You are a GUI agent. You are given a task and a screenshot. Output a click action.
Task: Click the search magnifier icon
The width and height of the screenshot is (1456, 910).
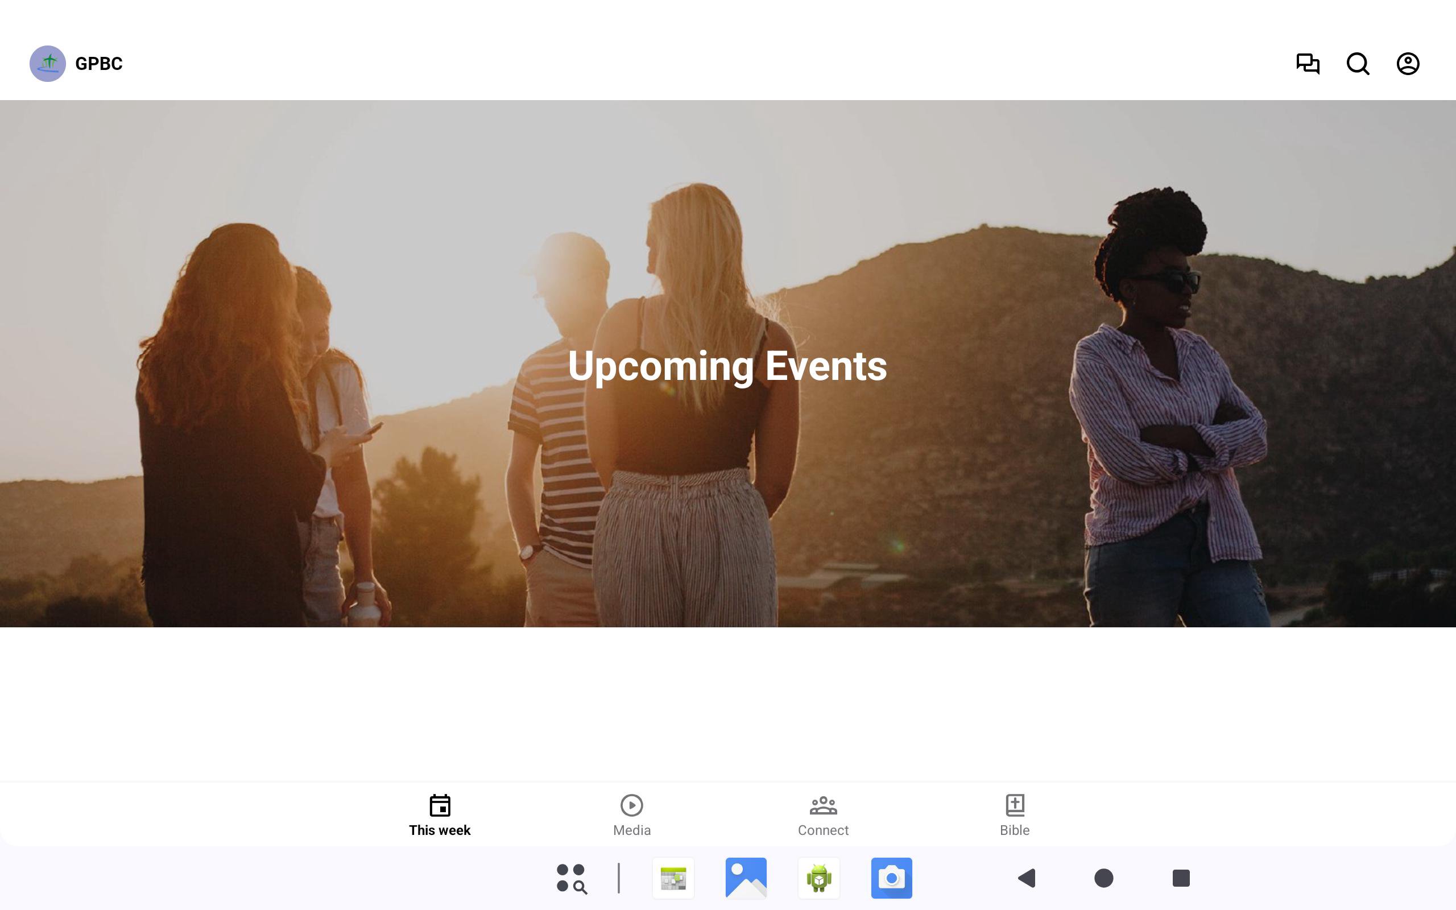1358,64
